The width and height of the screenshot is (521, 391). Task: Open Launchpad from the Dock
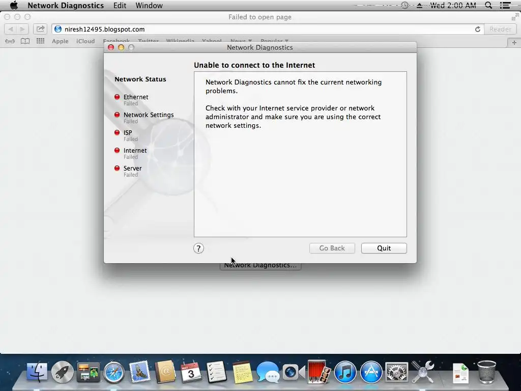click(x=62, y=372)
